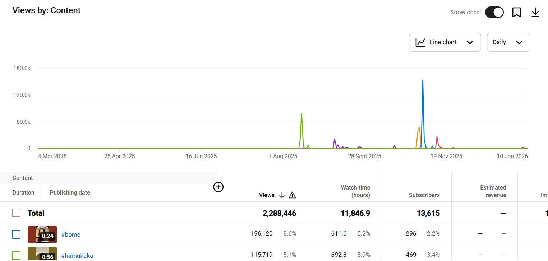Select the Publishing date column tab
This screenshot has height=261, width=548.
click(70, 192)
